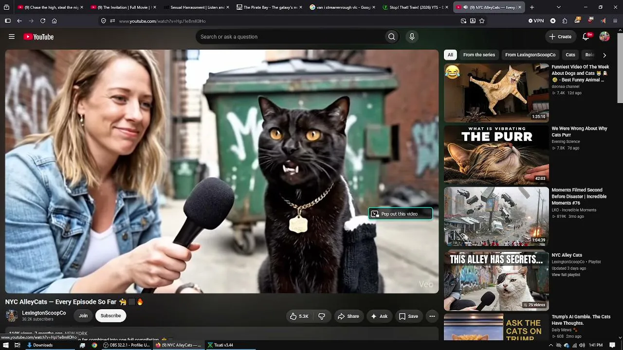
Task: Open Funniest Video Of The Week thumbnail
Action: click(496, 92)
